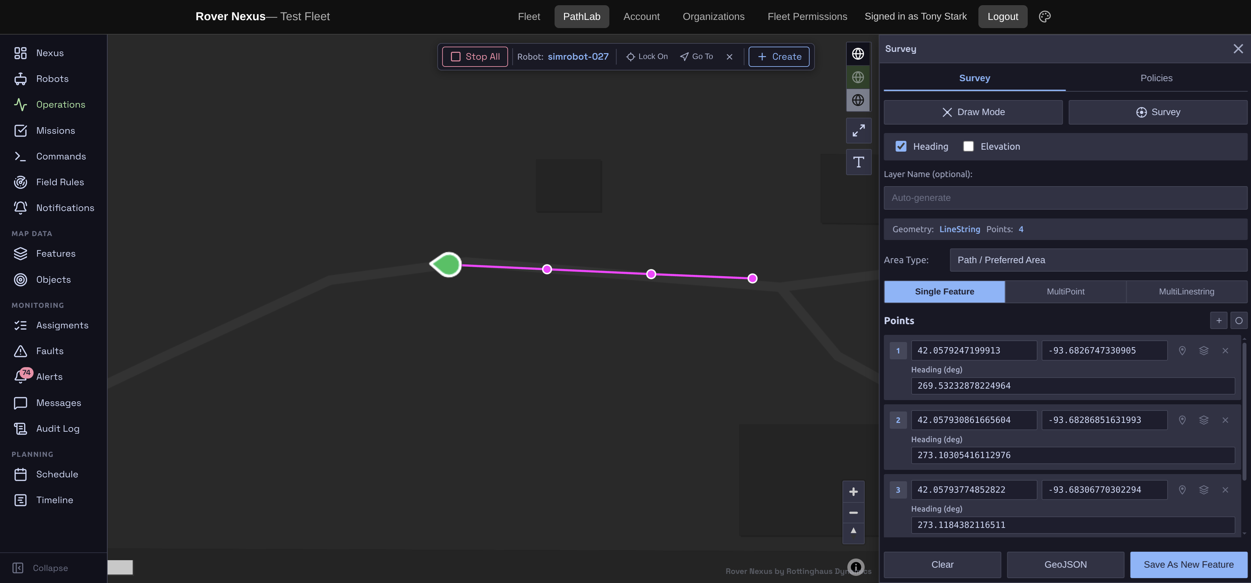
Task: Switch to the Survey tab
Action: click(x=975, y=78)
